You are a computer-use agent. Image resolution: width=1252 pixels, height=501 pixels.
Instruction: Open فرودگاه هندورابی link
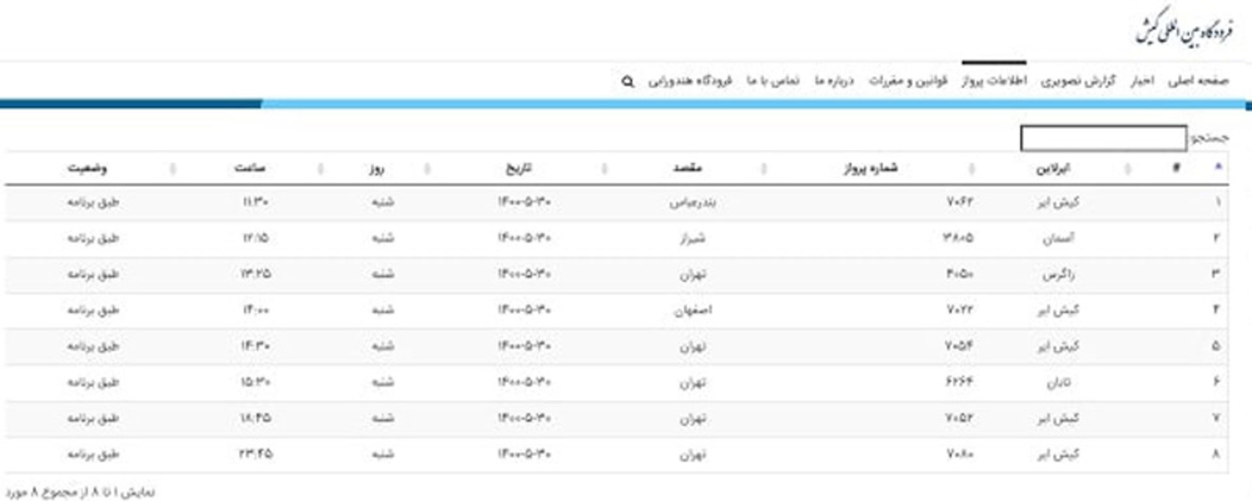690,81
